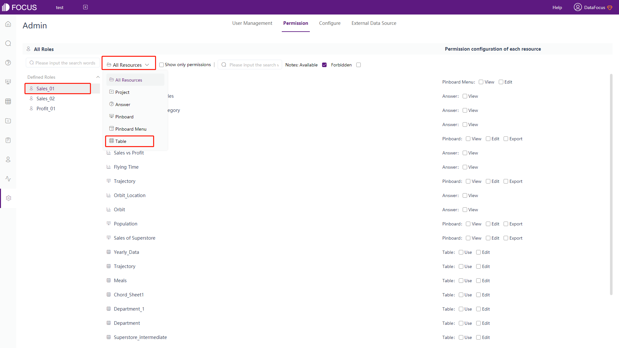Check Export for Trajectory pinboard
Viewport: 619px width, 348px height.
pos(506,181)
